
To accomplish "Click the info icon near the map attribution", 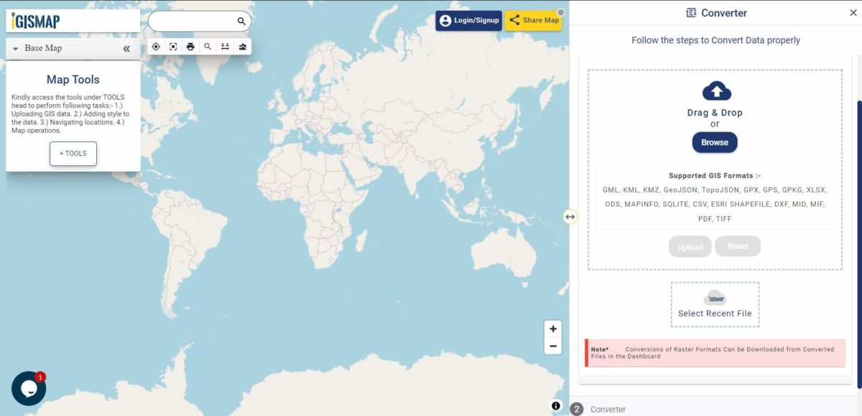I will click(x=555, y=405).
